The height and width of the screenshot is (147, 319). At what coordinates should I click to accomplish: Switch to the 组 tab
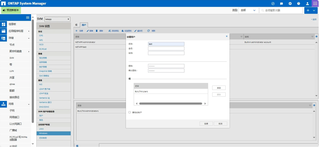click(x=76, y=25)
